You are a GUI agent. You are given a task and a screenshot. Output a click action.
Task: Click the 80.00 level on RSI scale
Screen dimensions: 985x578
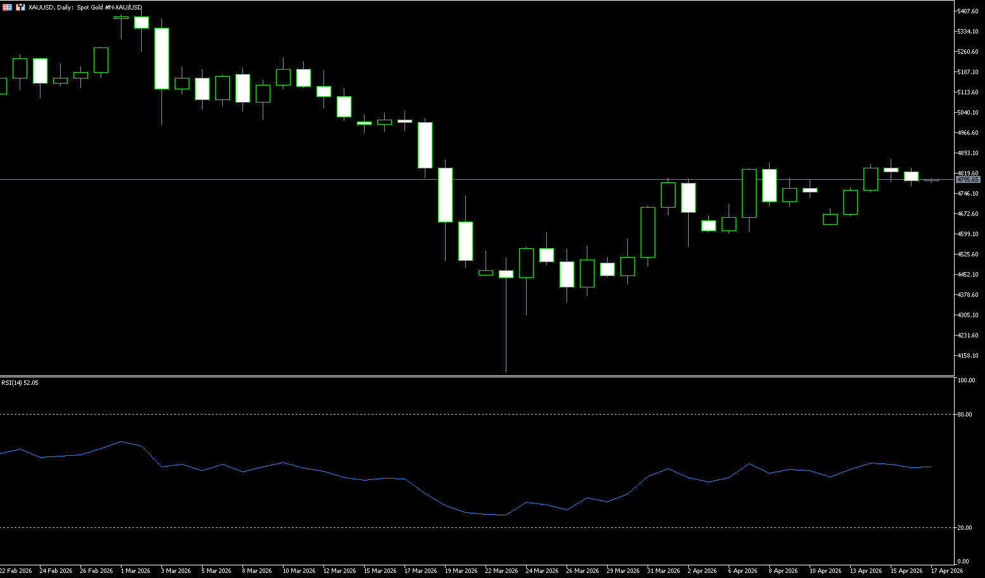tap(966, 415)
